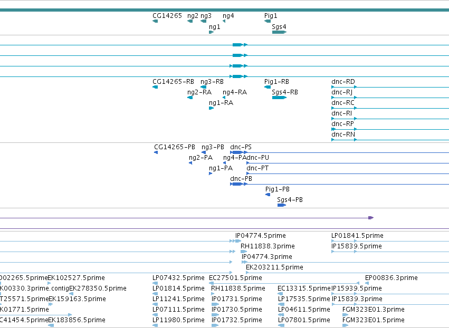This screenshot has width=449, height=328.
Task: Select the LP17535.5prime EST label
Action: tap(304, 300)
